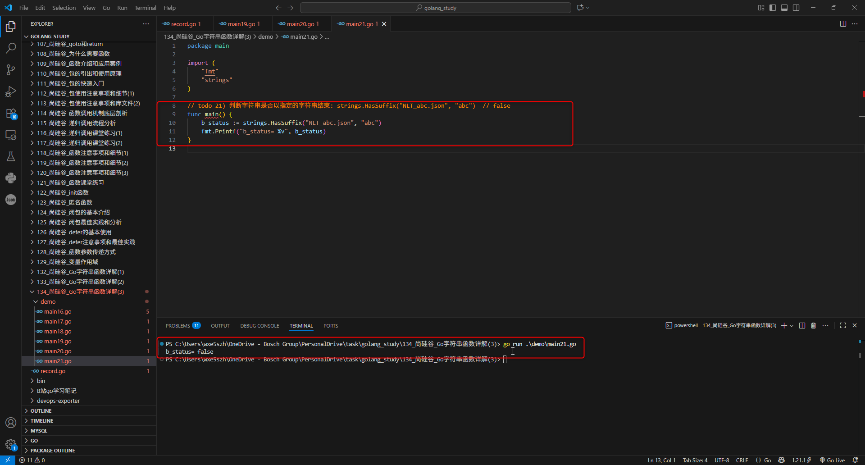Open editor More Actions menu

855,24
